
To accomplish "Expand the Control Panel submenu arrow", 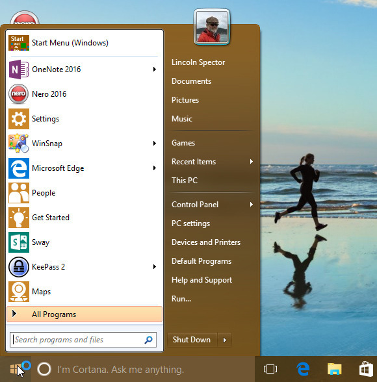I will tap(252, 205).
